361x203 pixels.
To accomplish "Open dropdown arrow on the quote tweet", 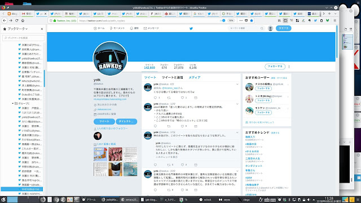I will click(237, 133).
